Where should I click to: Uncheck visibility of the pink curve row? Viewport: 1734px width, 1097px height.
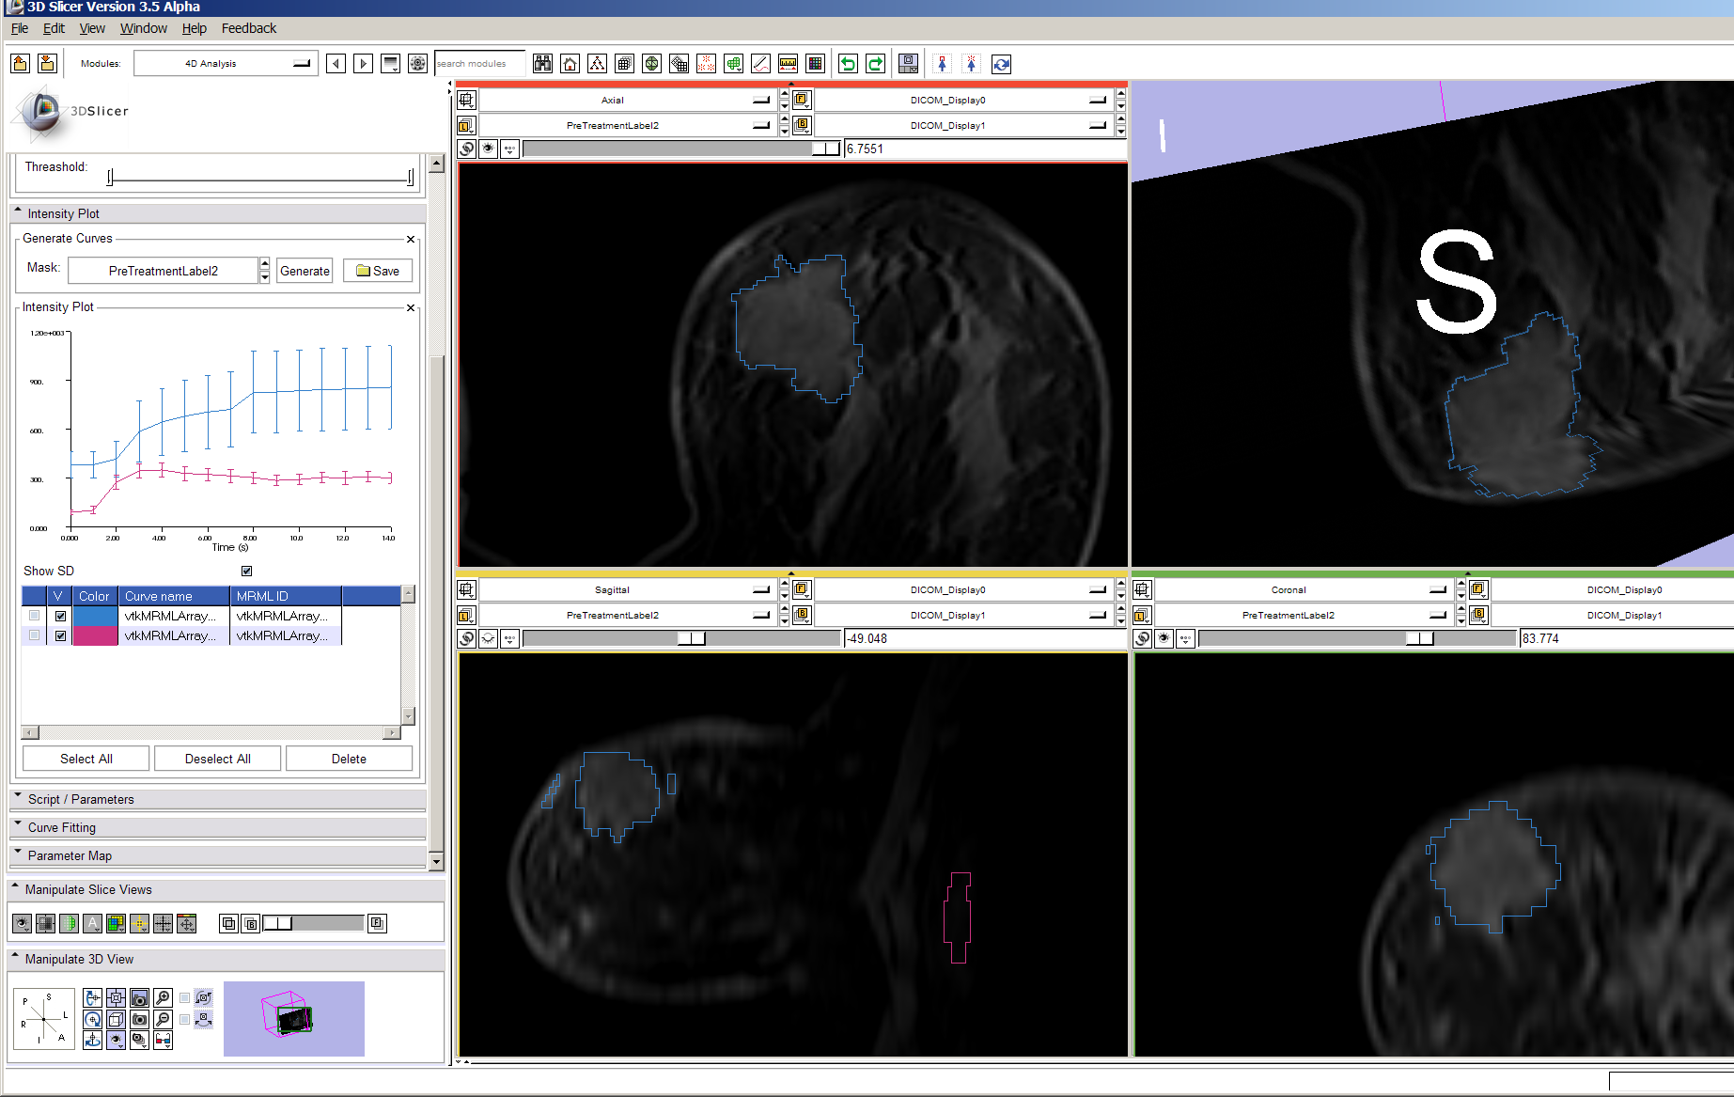point(60,635)
